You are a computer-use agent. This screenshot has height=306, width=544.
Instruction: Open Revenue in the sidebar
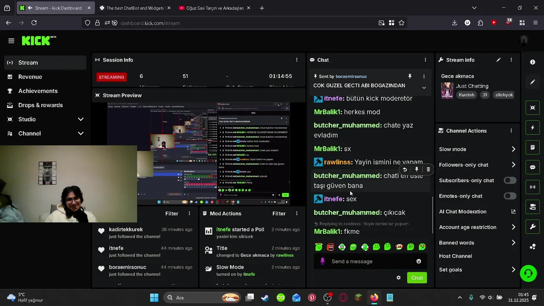46,77
